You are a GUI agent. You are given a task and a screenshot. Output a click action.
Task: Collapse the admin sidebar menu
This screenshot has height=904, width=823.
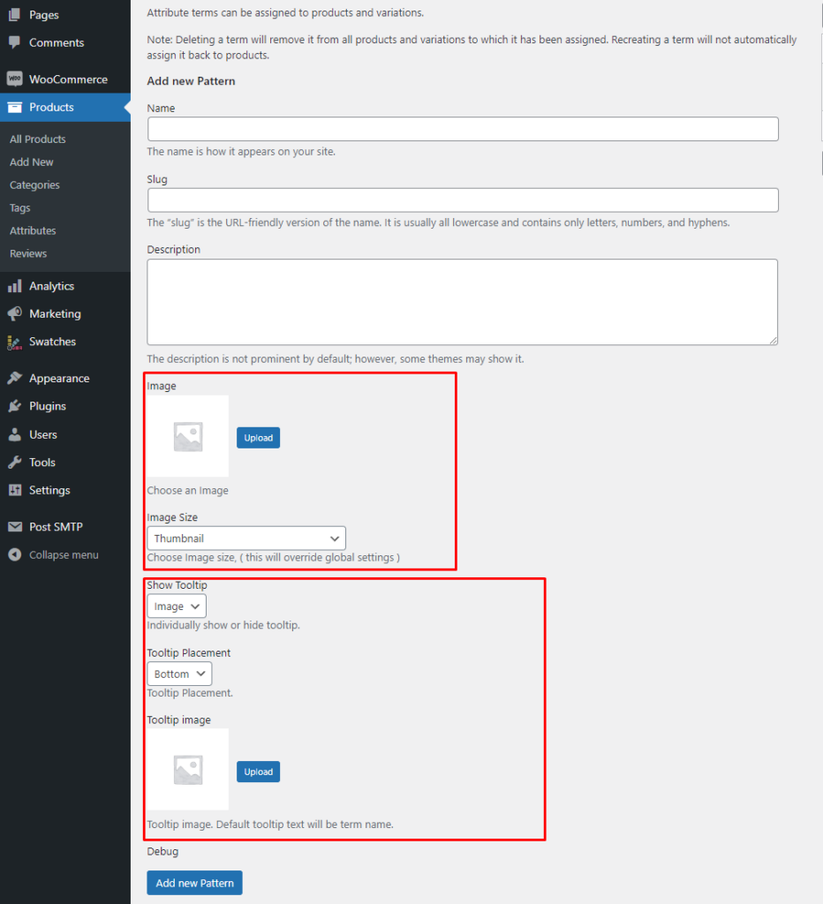[65, 554]
